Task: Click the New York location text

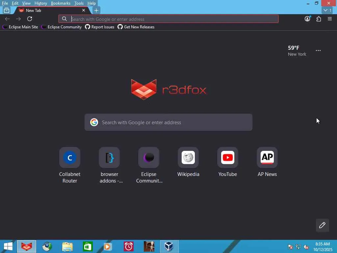Action: tap(297, 54)
